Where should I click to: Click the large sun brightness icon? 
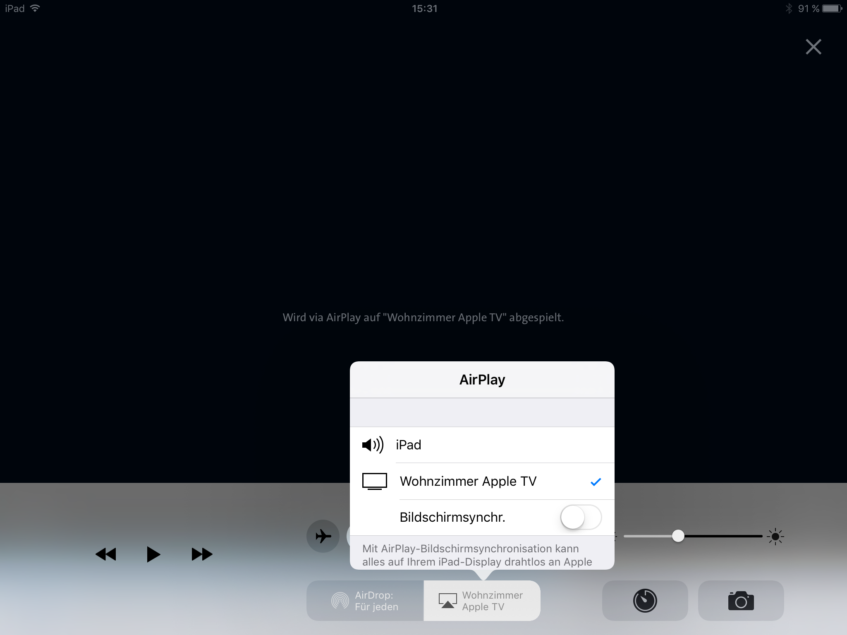775,537
